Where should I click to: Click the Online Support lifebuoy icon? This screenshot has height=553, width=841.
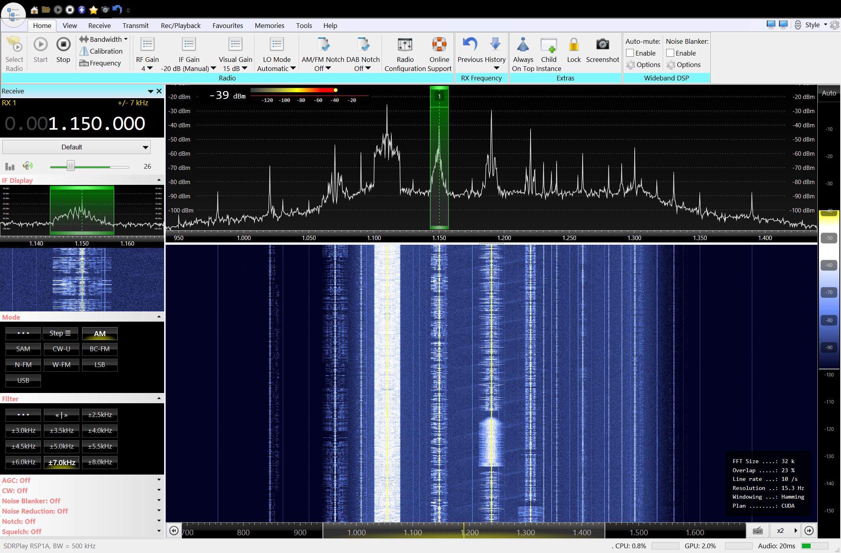click(439, 45)
